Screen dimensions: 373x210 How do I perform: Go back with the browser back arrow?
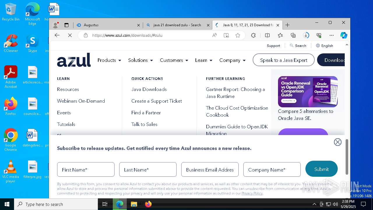(x=57, y=35)
